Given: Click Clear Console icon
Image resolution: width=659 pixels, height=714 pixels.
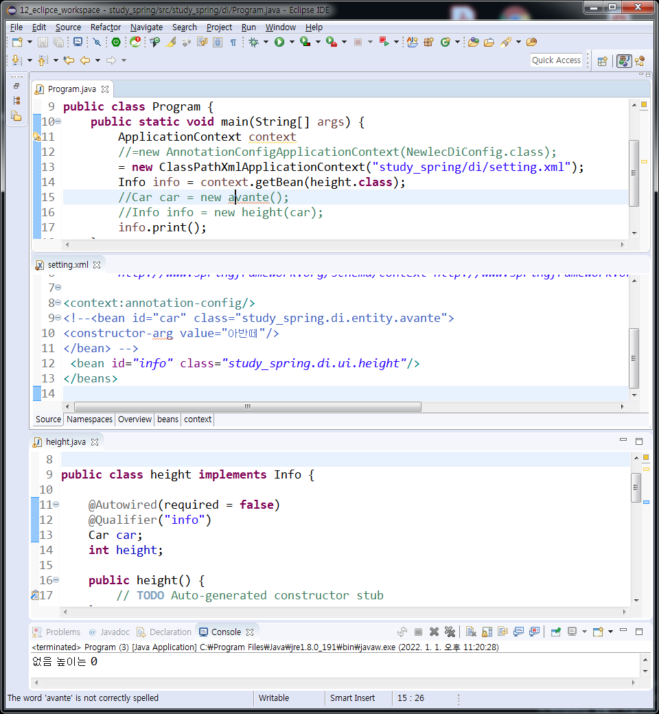Looking at the screenshot, I should point(471,632).
